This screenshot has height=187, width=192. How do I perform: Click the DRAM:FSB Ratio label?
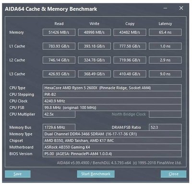coord(126,128)
